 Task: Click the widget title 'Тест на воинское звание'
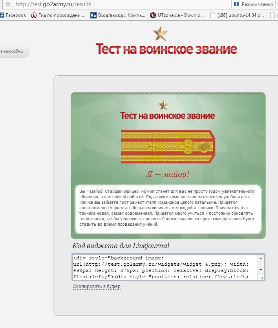click(x=167, y=116)
